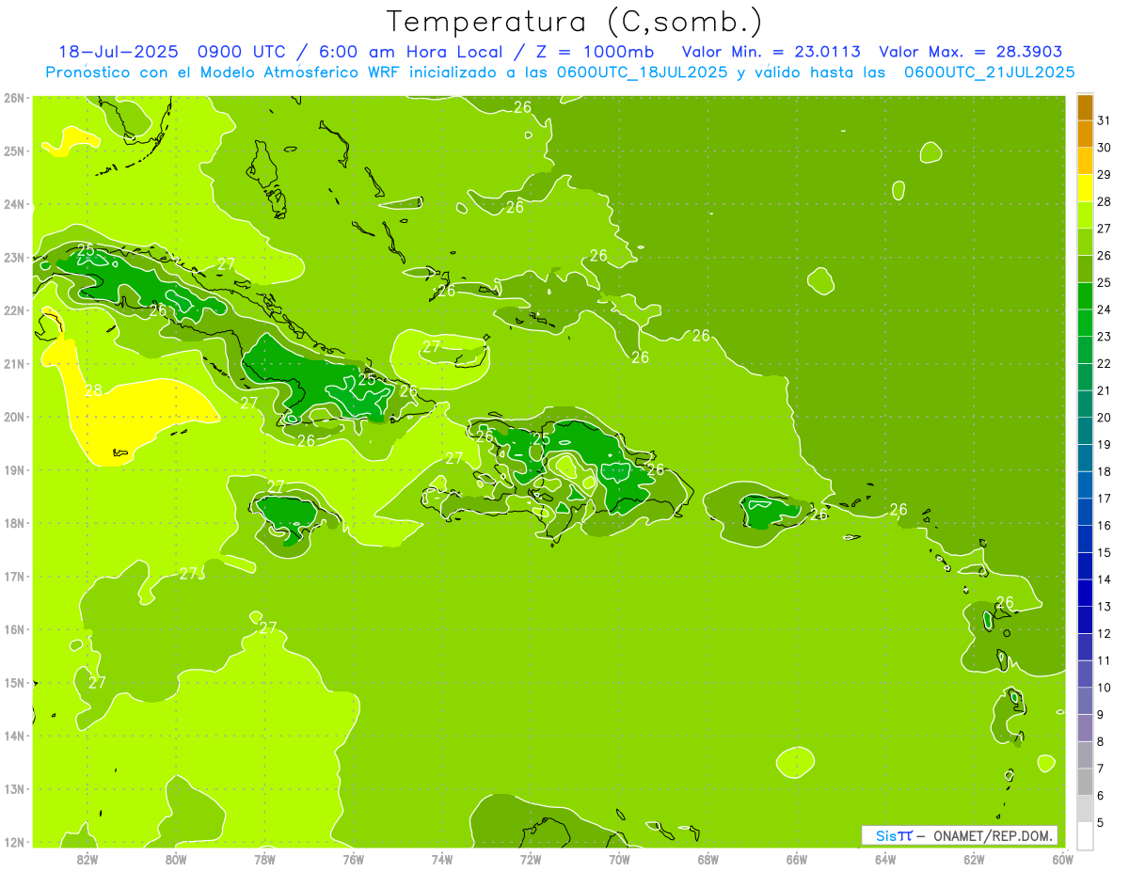
Task: Select the "Valor Min. = 23.0113" text
Action: (771, 52)
